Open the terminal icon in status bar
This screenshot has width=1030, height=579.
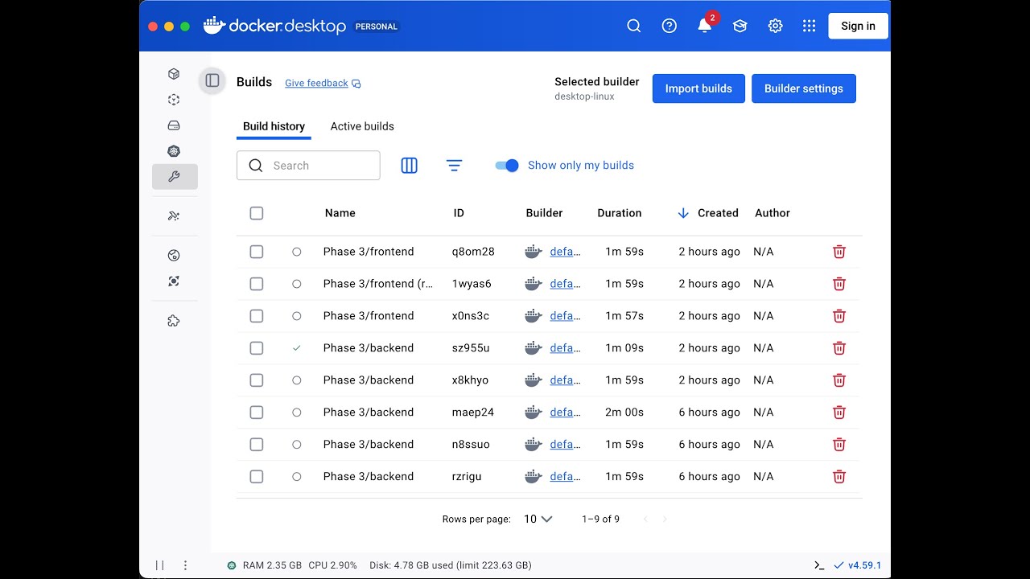click(819, 565)
